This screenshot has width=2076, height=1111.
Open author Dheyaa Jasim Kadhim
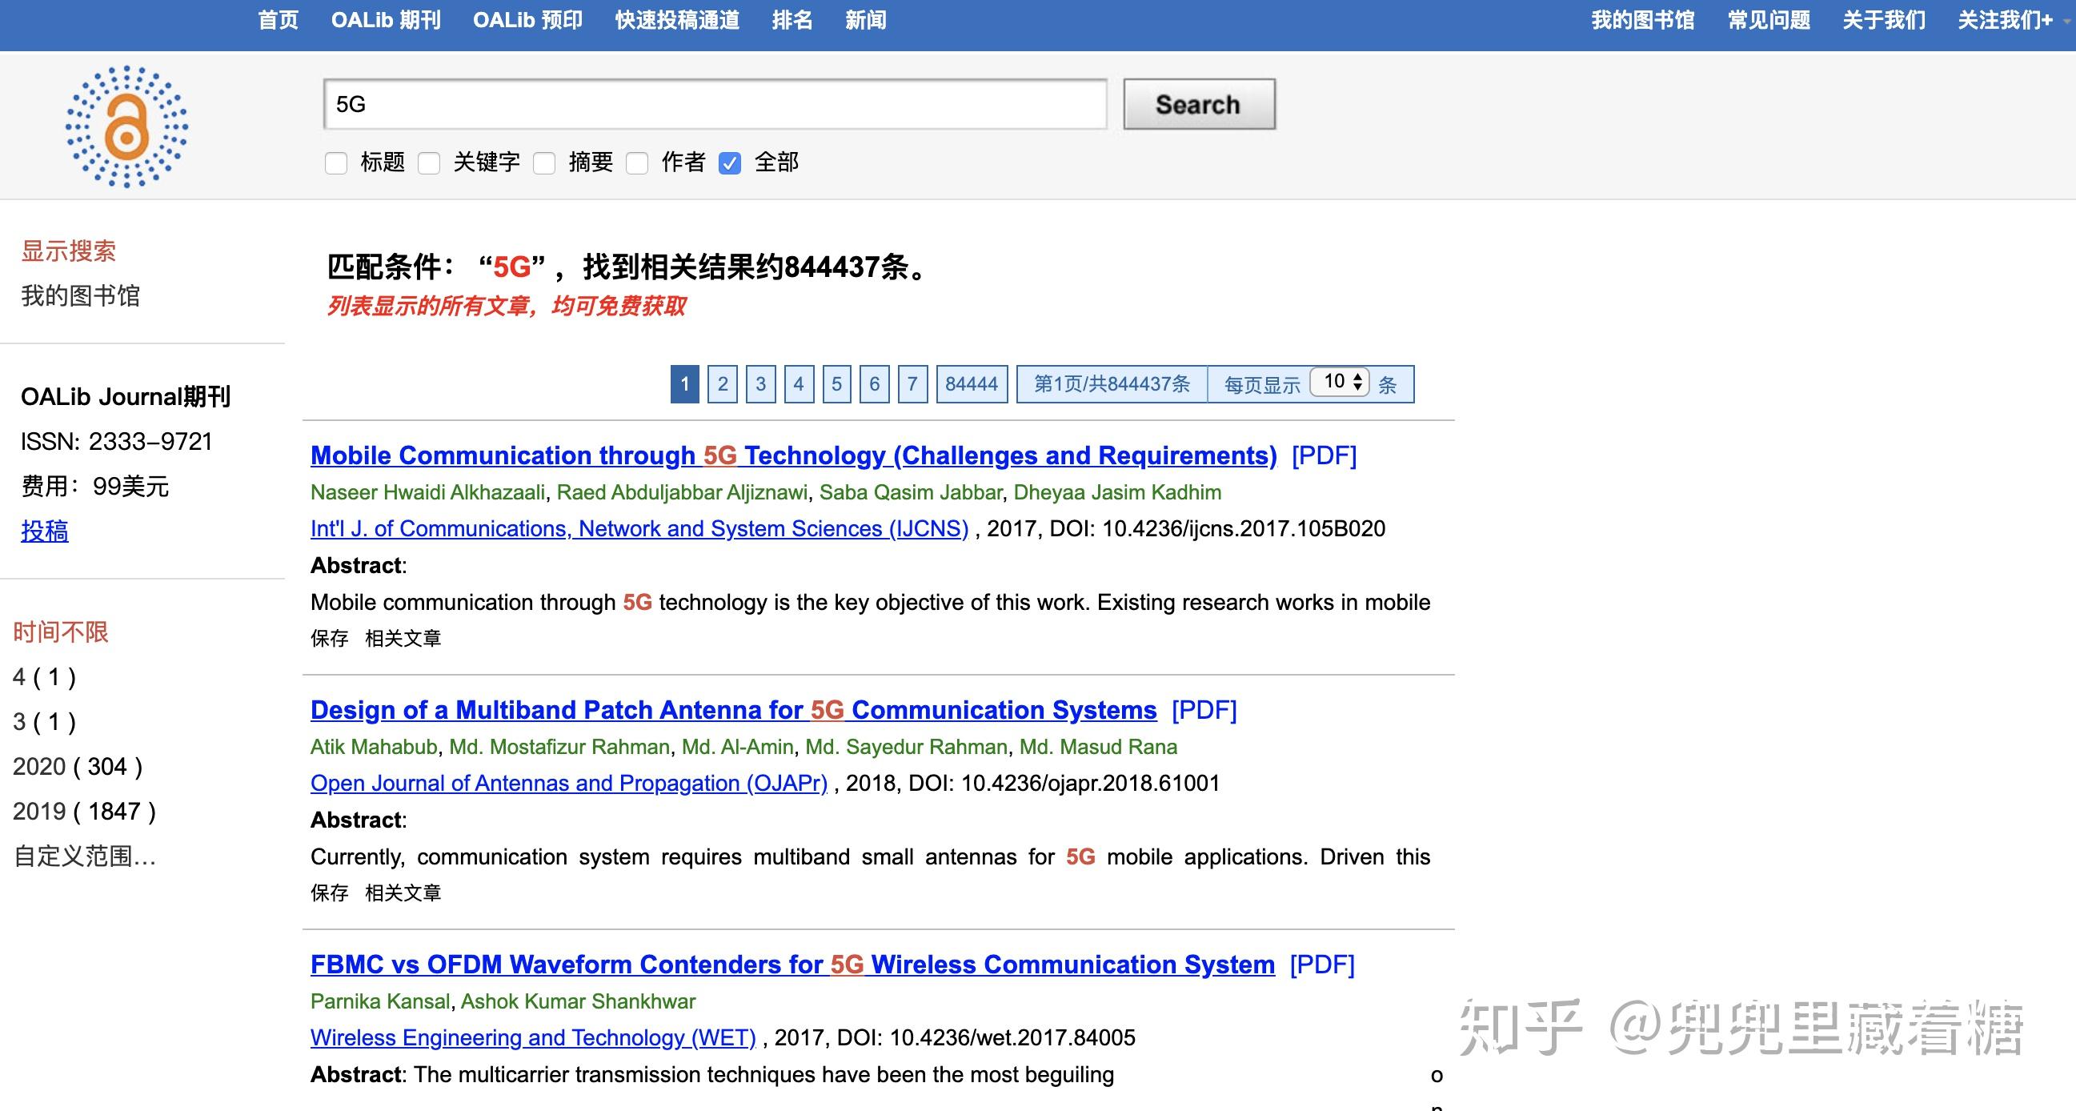(x=1118, y=492)
